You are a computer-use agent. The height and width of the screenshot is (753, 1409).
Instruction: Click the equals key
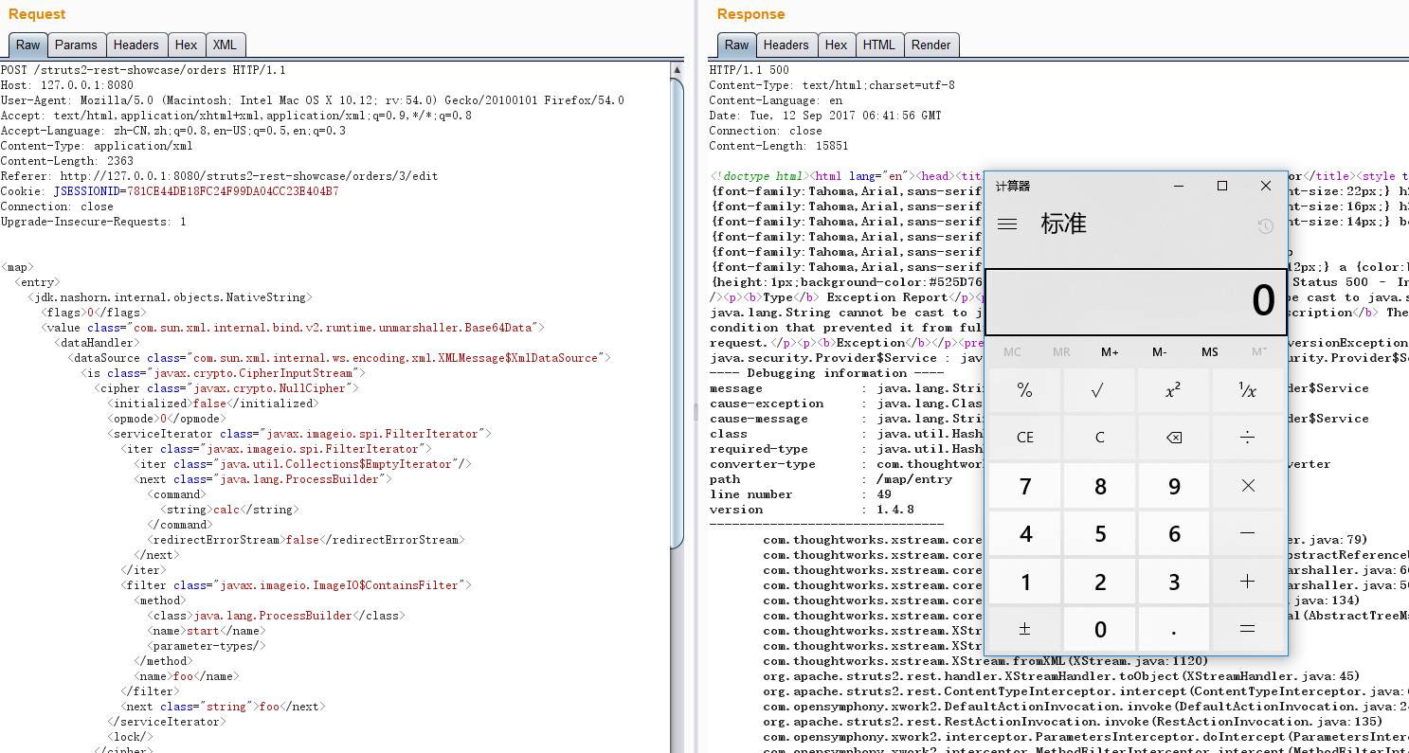pyautogui.click(x=1247, y=629)
